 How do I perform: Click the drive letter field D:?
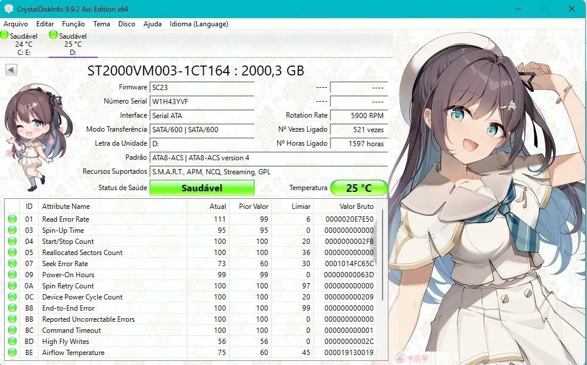tap(202, 144)
